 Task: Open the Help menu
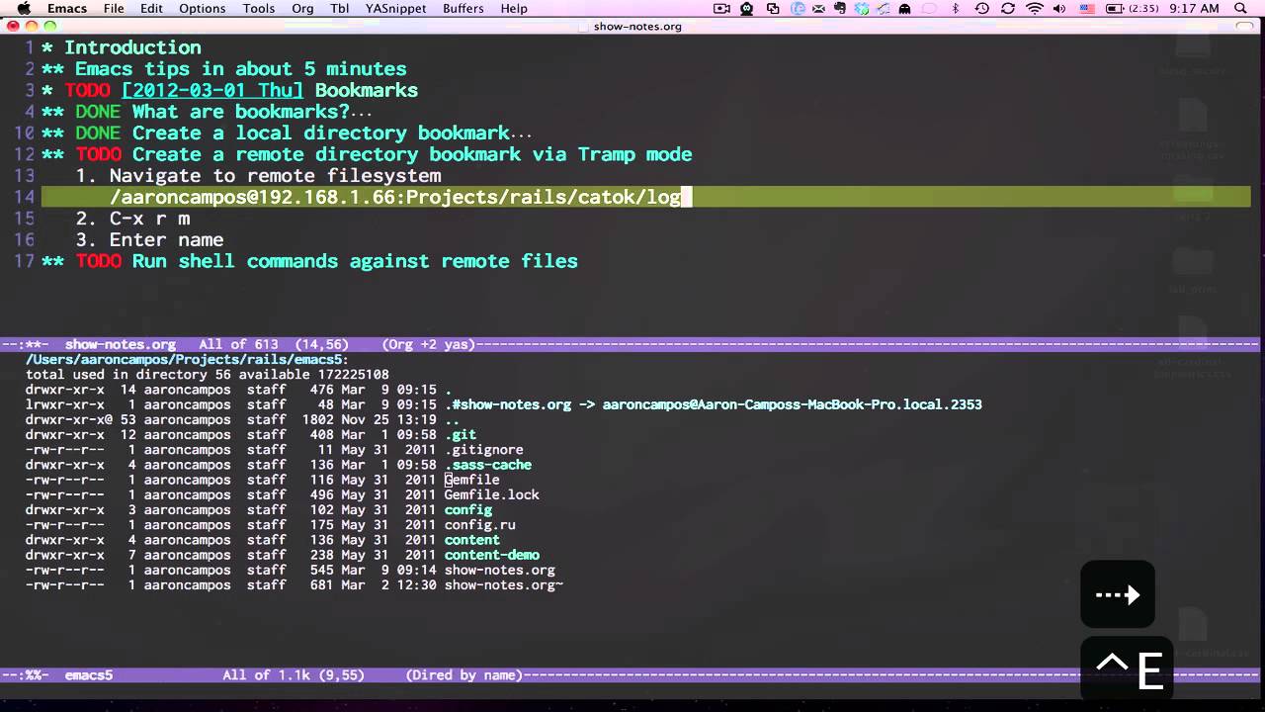514,8
